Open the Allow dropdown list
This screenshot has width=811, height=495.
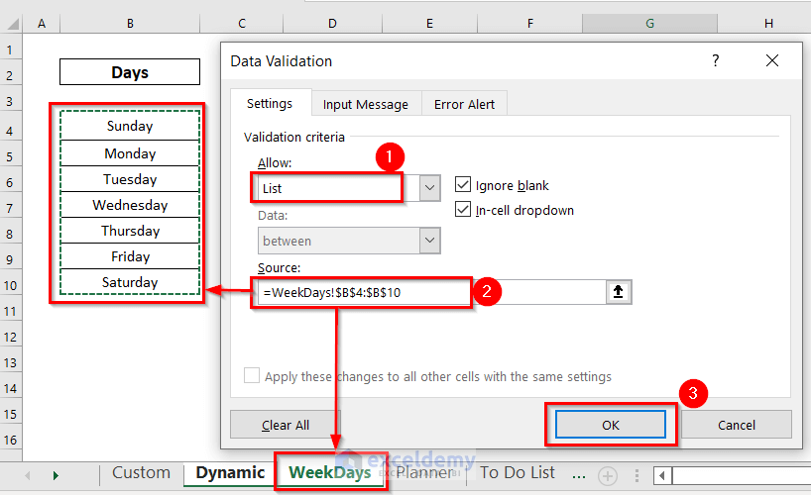(x=430, y=187)
